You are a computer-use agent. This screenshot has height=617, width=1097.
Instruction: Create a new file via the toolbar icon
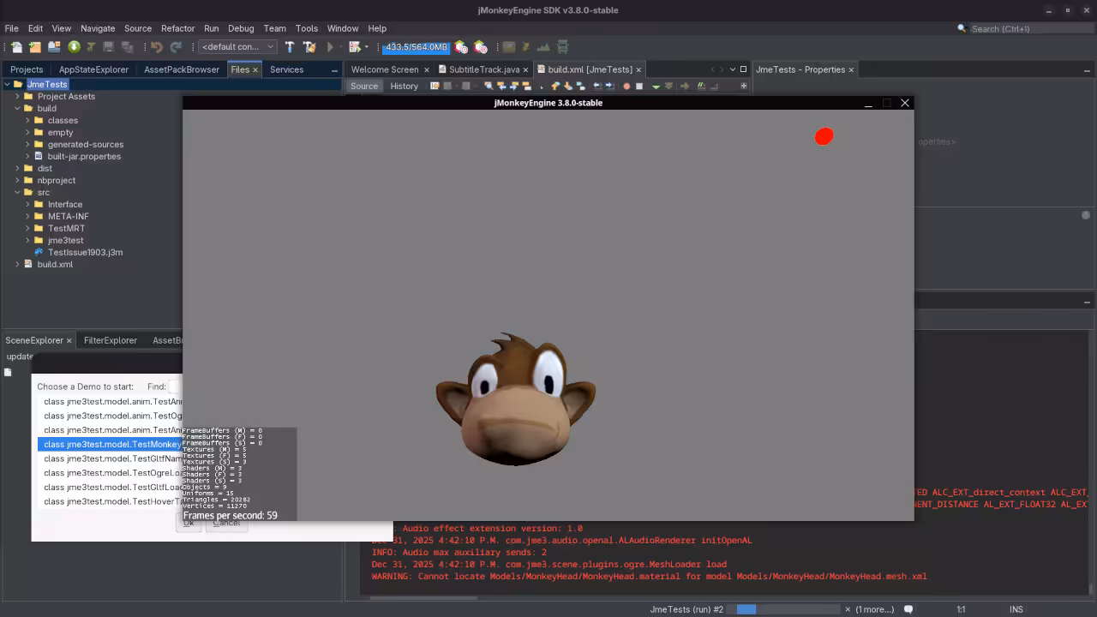click(x=16, y=47)
